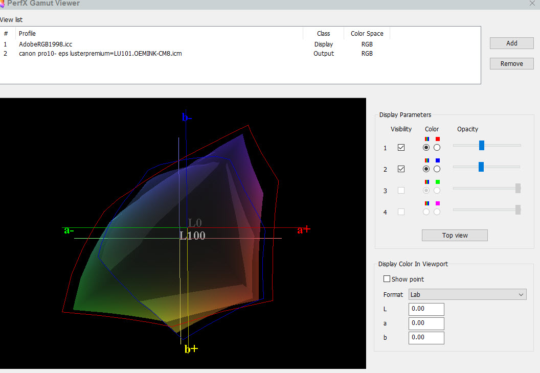Image resolution: width=540 pixels, height=373 pixels.
Task: Enable the Show point checkbox
Action: [x=387, y=279]
